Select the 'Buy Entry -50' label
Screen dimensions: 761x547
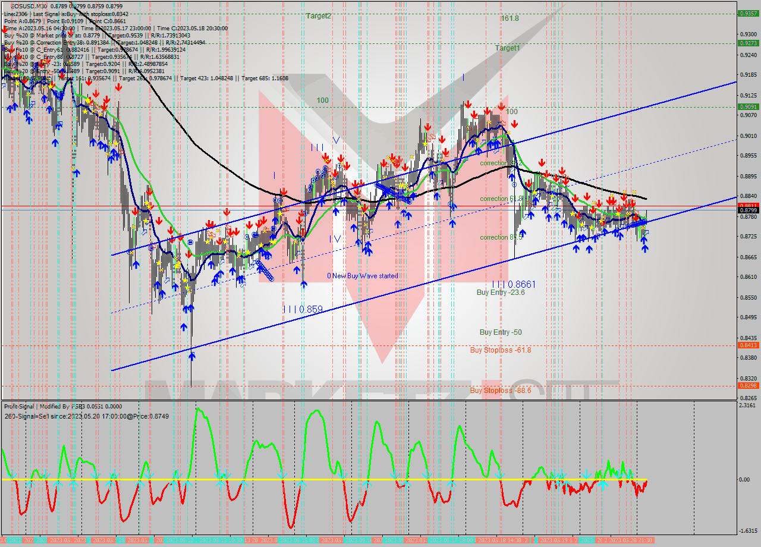[501, 332]
